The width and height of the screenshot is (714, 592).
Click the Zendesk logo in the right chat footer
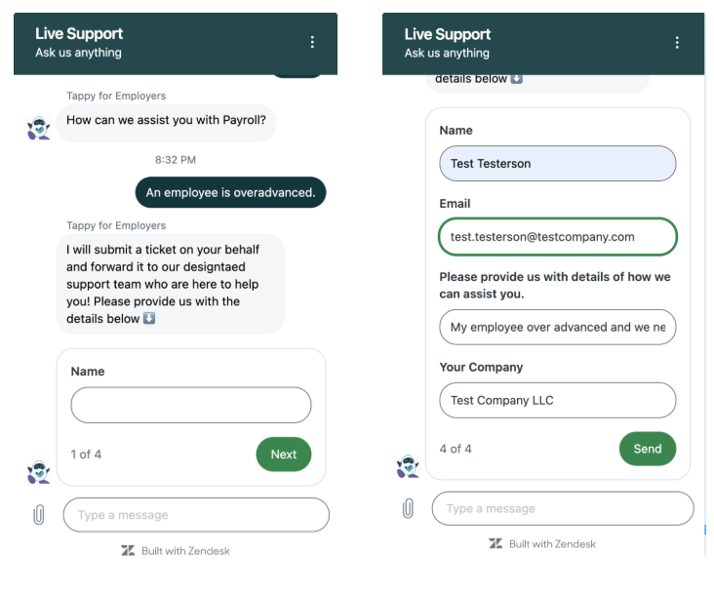coord(496,543)
